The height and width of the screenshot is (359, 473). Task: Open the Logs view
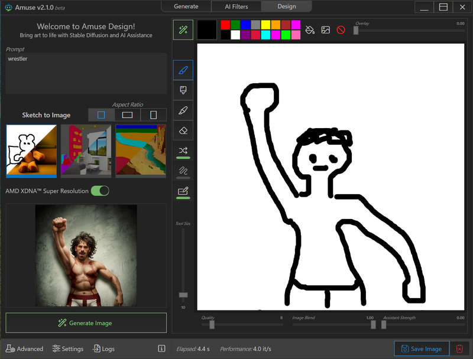tap(103, 349)
